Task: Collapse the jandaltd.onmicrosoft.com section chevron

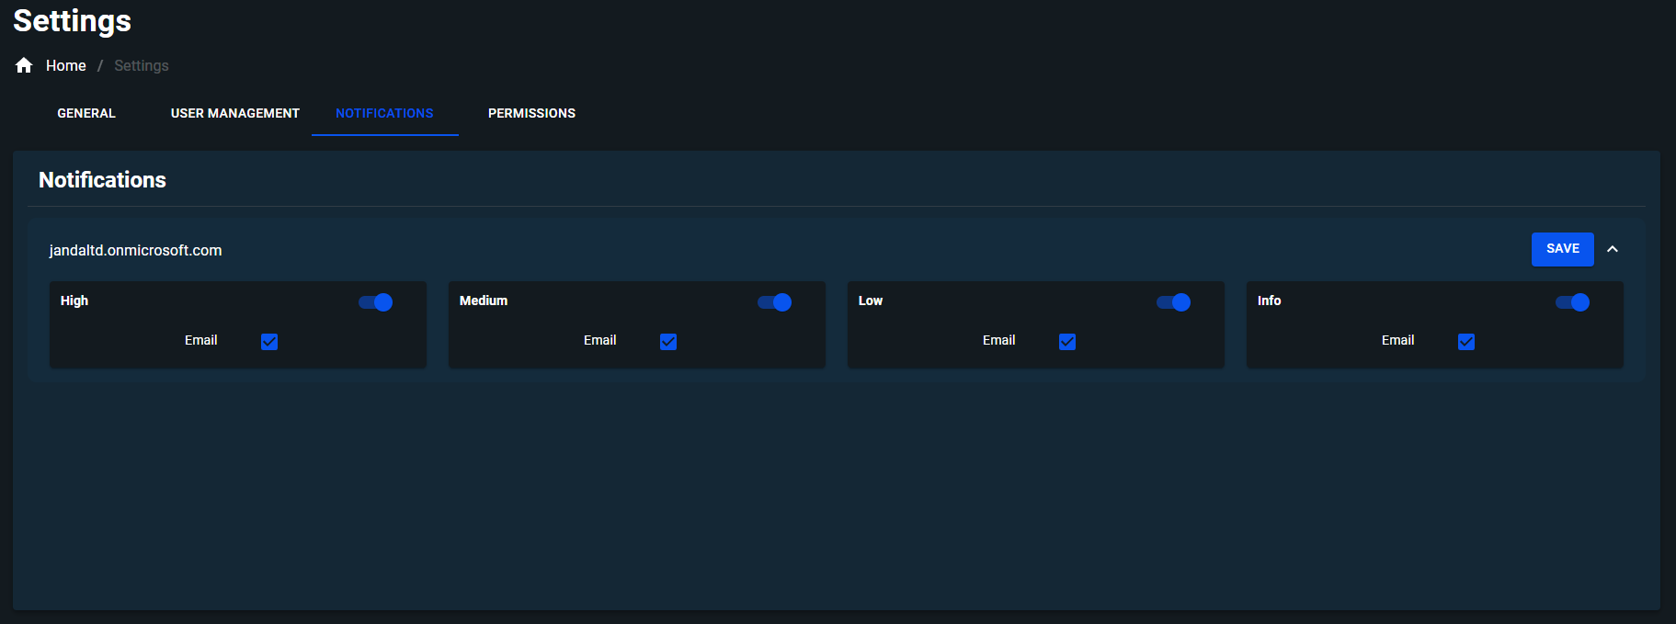Action: tap(1613, 249)
